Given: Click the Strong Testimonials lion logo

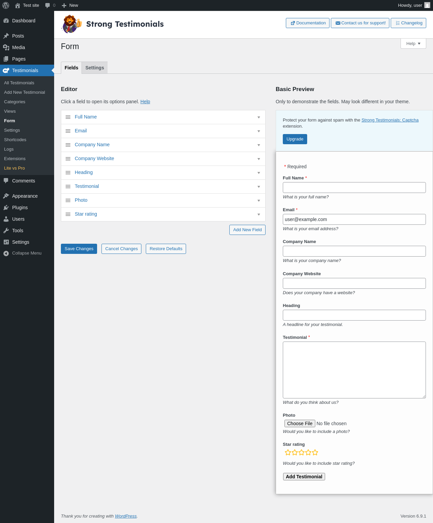Looking at the screenshot, I should [x=72, y=24].
